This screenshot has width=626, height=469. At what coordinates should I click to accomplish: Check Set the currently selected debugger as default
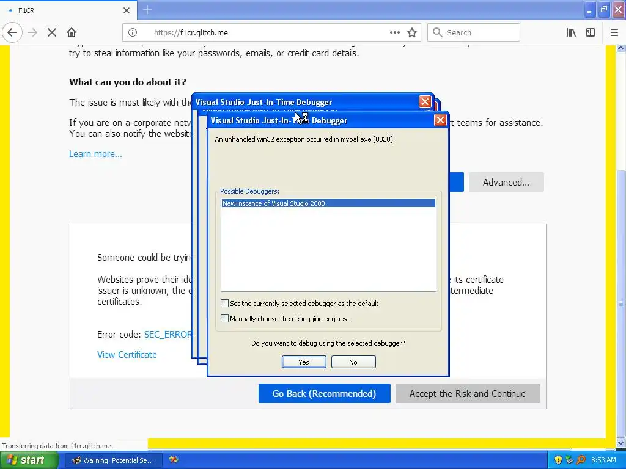(224, 304)
